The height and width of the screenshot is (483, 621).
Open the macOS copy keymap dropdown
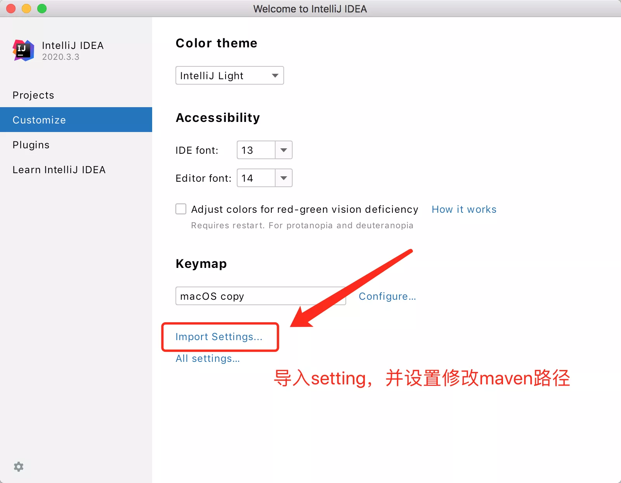(x=261, y=296)
